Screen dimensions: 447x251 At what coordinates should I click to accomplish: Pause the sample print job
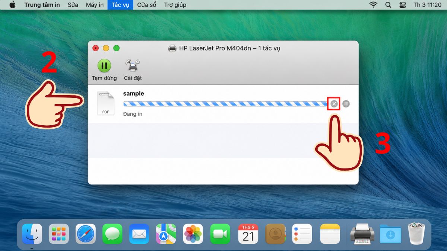pos(346,104)
